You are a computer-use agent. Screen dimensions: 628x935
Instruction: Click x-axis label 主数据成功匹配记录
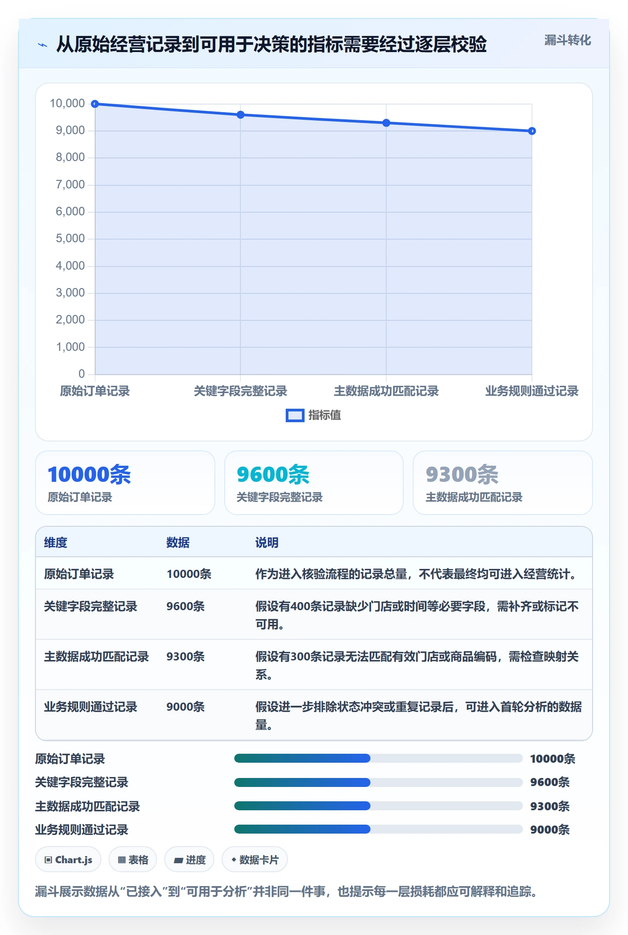tap(386, 391)
